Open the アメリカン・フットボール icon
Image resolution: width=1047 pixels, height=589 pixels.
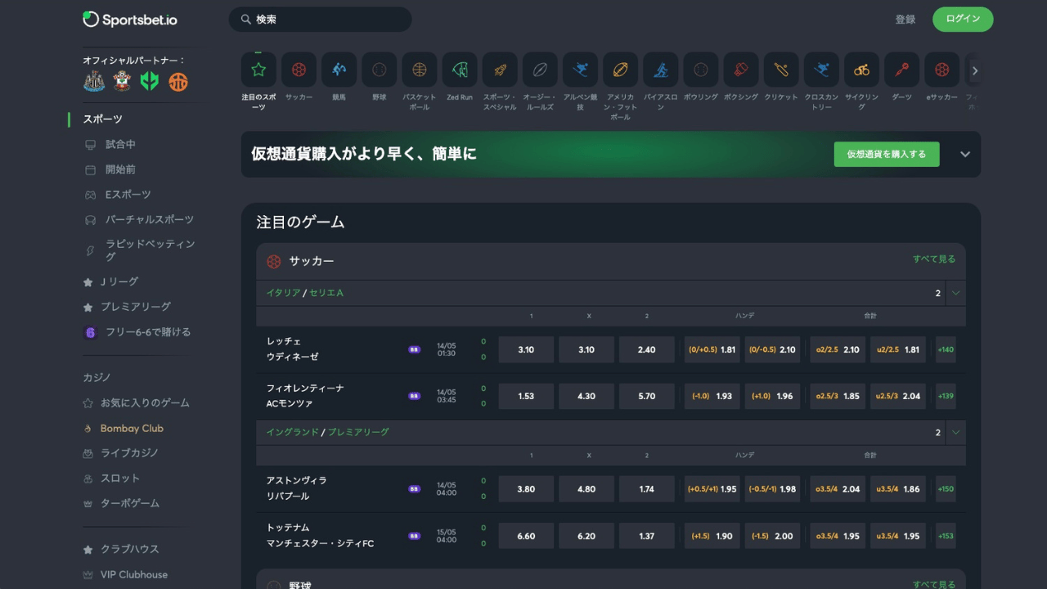point(620,70)
